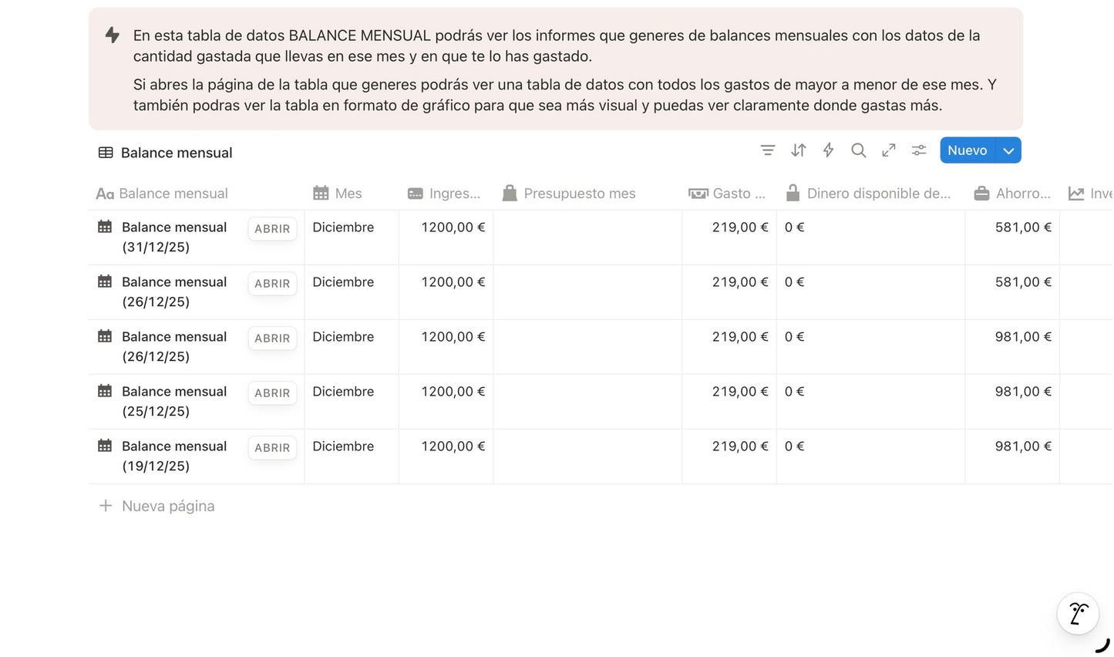
Task: Click the blue Nuevo button
Action: [967, 150]
